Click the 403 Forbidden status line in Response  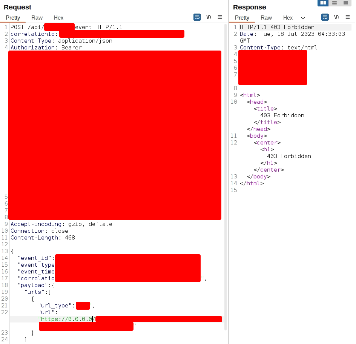pyautogui.click(x=277, y=27)
